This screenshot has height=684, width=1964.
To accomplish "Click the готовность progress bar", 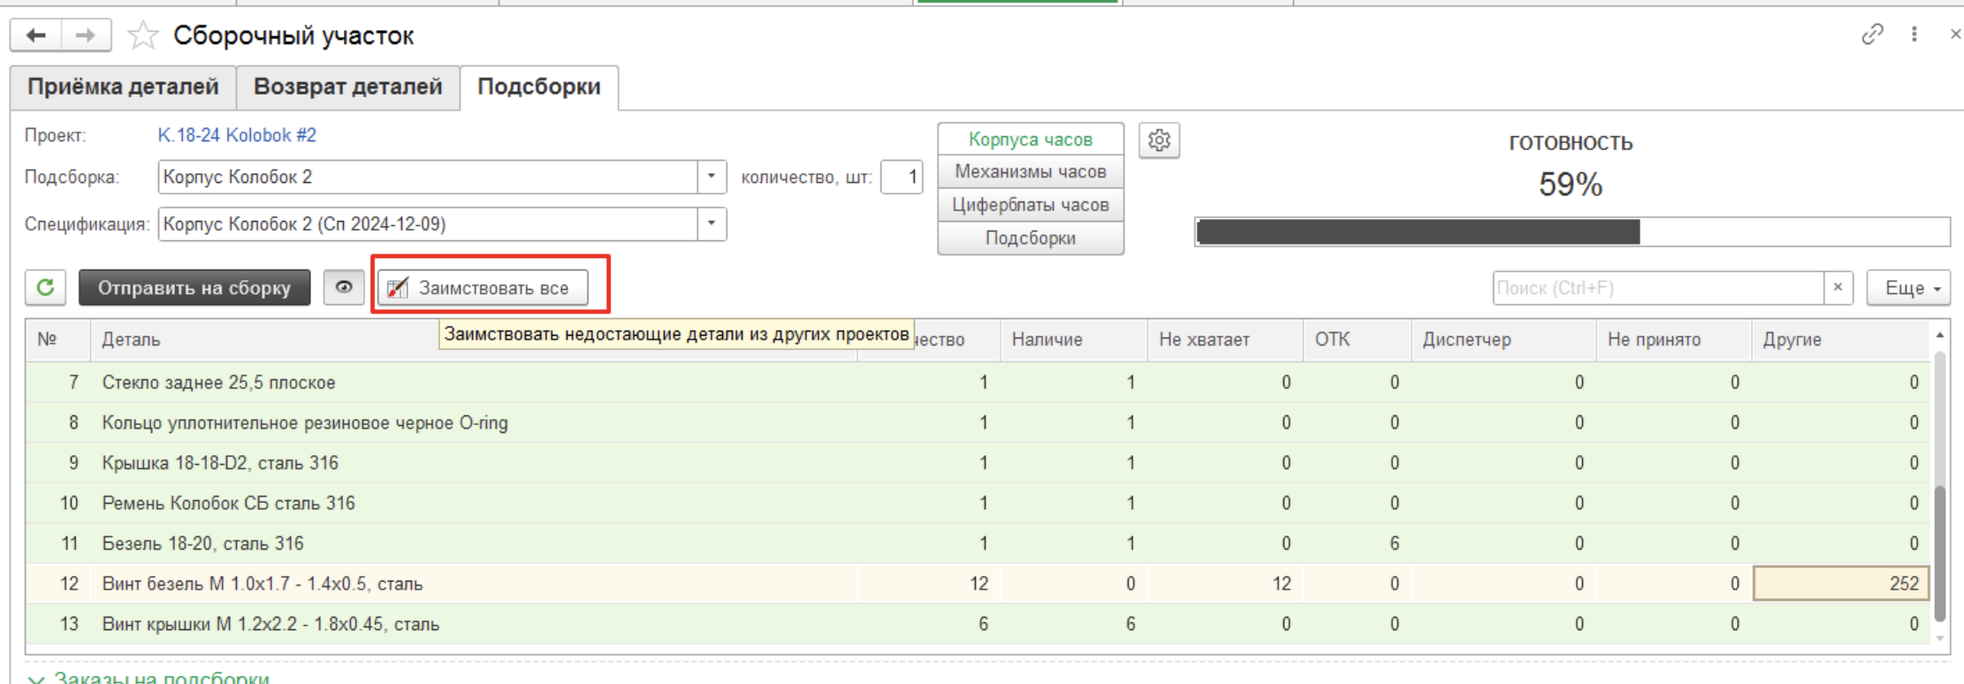I will (x=1571, y=232).
